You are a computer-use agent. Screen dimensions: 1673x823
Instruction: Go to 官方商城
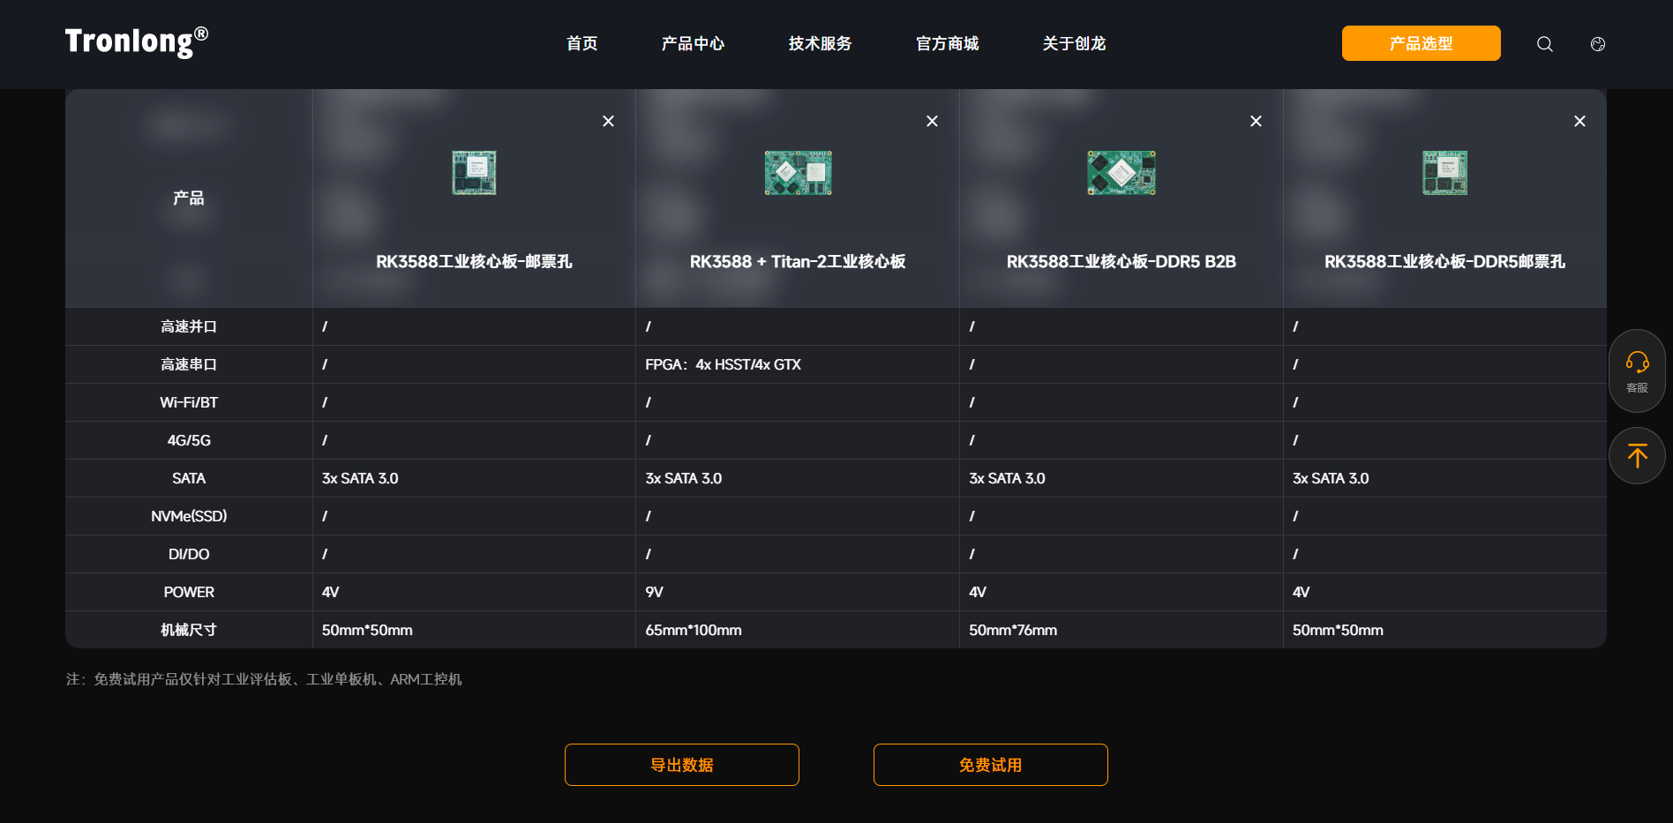(947, 43)
